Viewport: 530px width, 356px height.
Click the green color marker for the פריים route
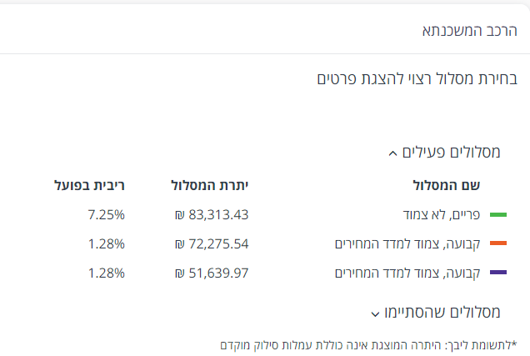(x=498, y=215)
